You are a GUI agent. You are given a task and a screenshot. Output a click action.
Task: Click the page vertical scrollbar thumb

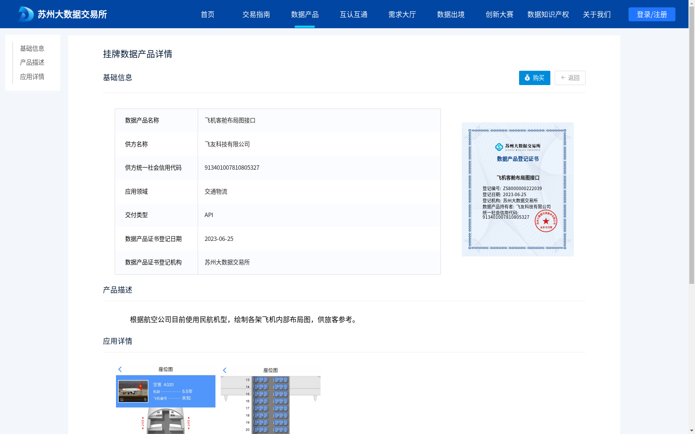click(692, 145)
